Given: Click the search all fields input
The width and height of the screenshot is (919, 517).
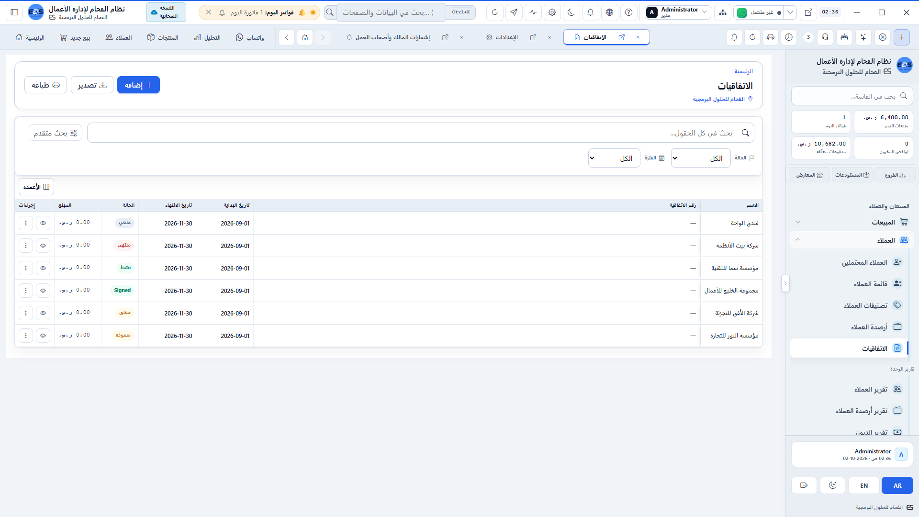Looking at the screenshot, I should click(x=420, y=133).
